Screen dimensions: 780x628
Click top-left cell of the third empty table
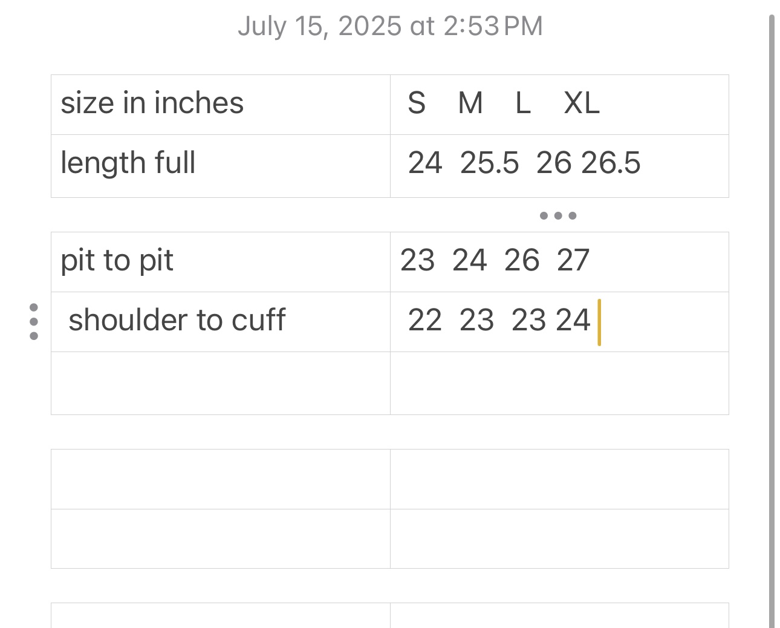coord(220,479)
